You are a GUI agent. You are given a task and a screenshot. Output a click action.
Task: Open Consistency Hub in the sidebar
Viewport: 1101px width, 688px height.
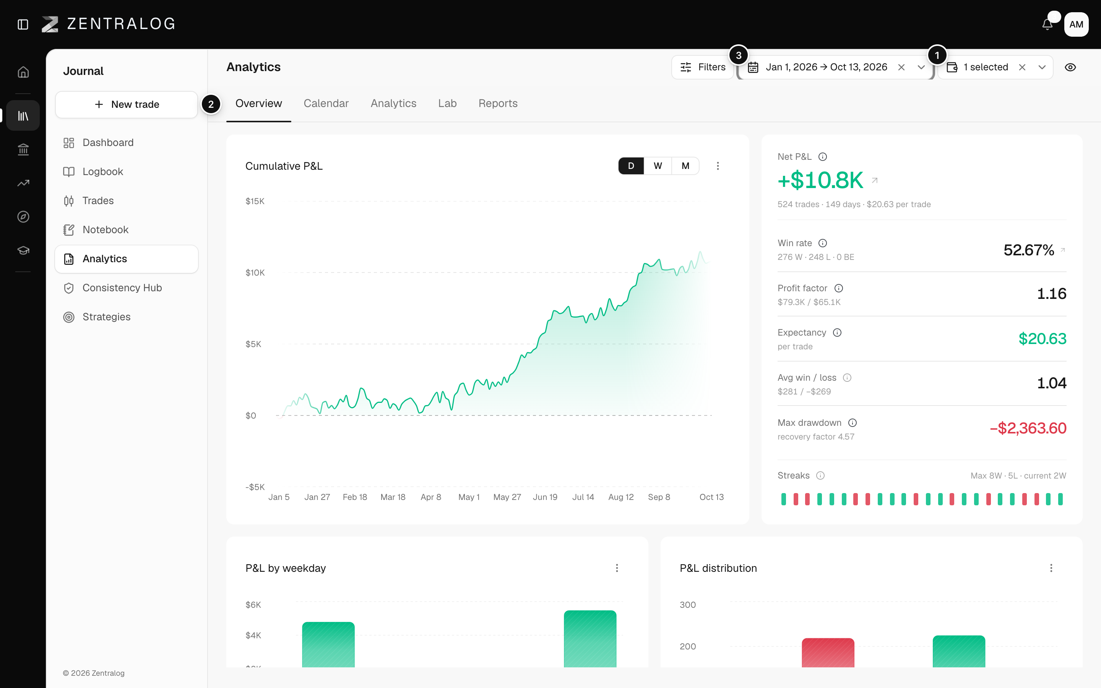coord(127,287)
